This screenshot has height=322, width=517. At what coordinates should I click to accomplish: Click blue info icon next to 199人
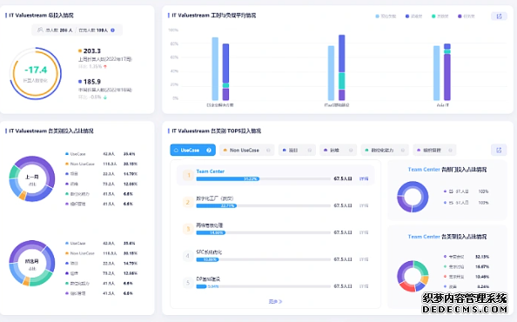(113, 30)
